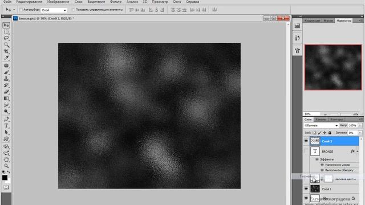Toggle Наложение узора effect visibility
Viewport: 365px width, 205px height.
(322, 165)
